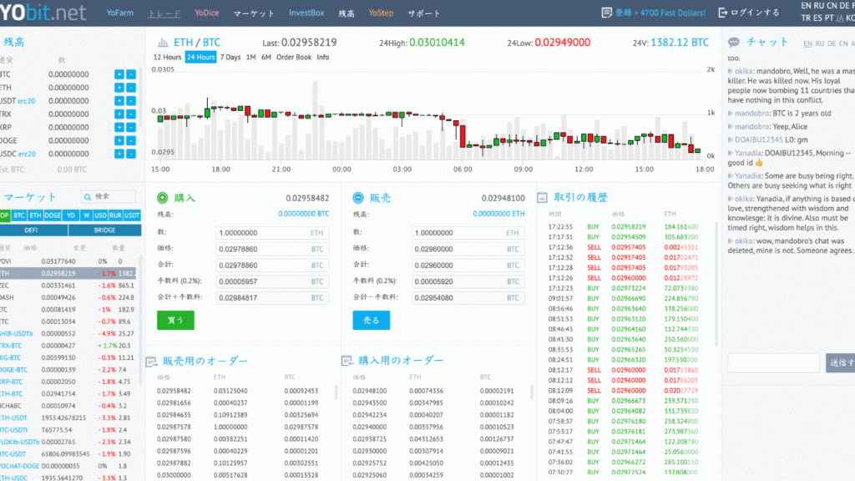Select the DOGE market filter tab
The image size is (855, 481).
click(52, 215)
